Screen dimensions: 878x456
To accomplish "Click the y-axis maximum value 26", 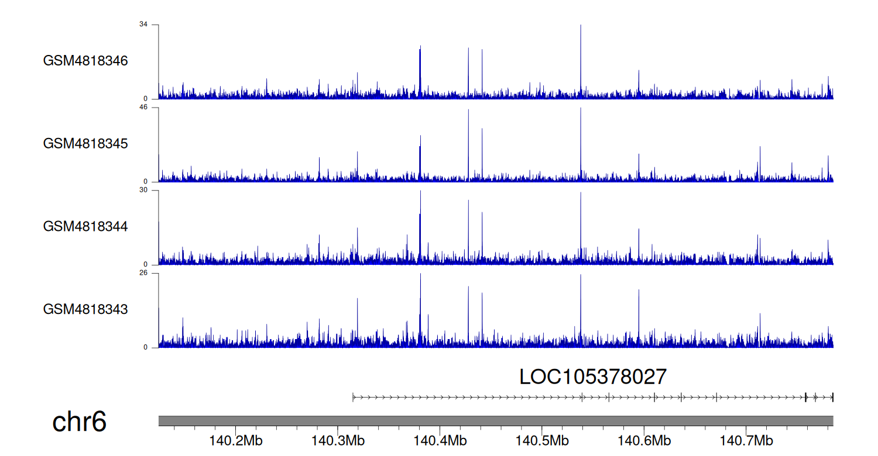I will 143,273.
